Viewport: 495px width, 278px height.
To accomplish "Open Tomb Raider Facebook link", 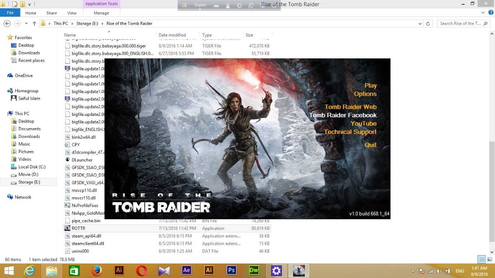I will point(343,115).
